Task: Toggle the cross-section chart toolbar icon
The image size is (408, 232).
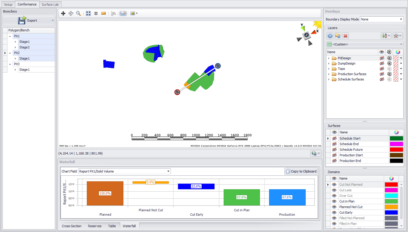Action: click(x=123, y=14)
